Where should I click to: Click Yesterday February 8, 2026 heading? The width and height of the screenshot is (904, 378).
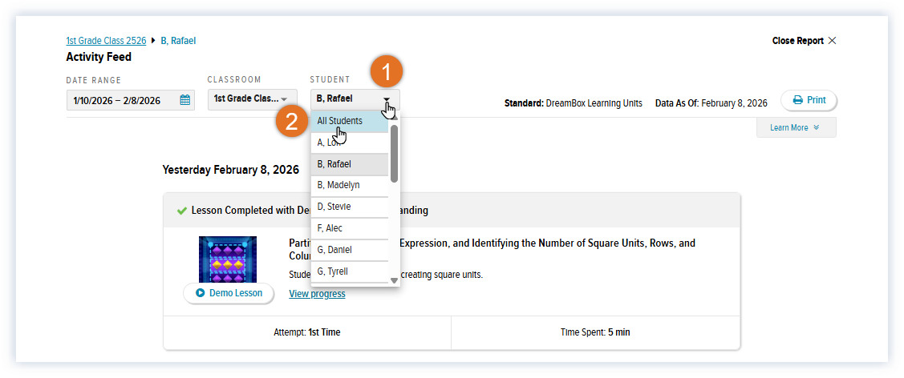click(231, 171)
